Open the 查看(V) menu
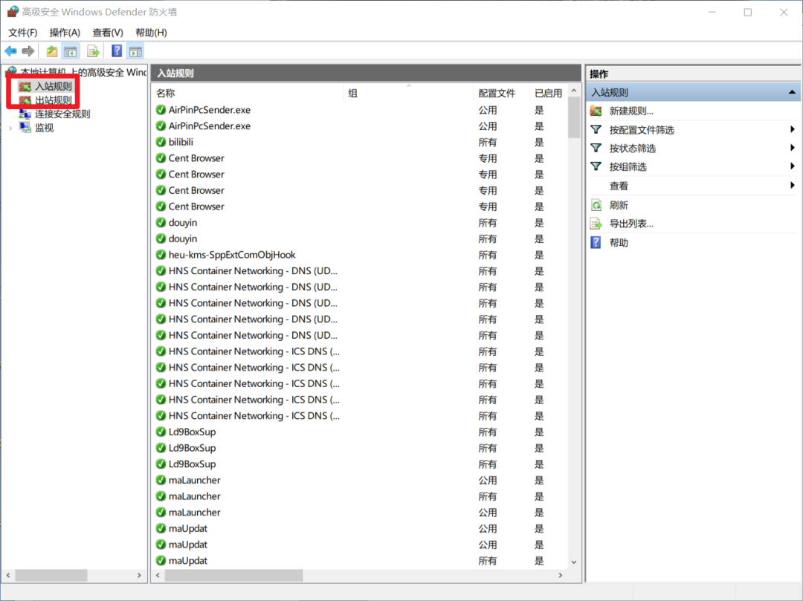The height and width of the screenshot is (601, 803). click(x=108, y=33)
